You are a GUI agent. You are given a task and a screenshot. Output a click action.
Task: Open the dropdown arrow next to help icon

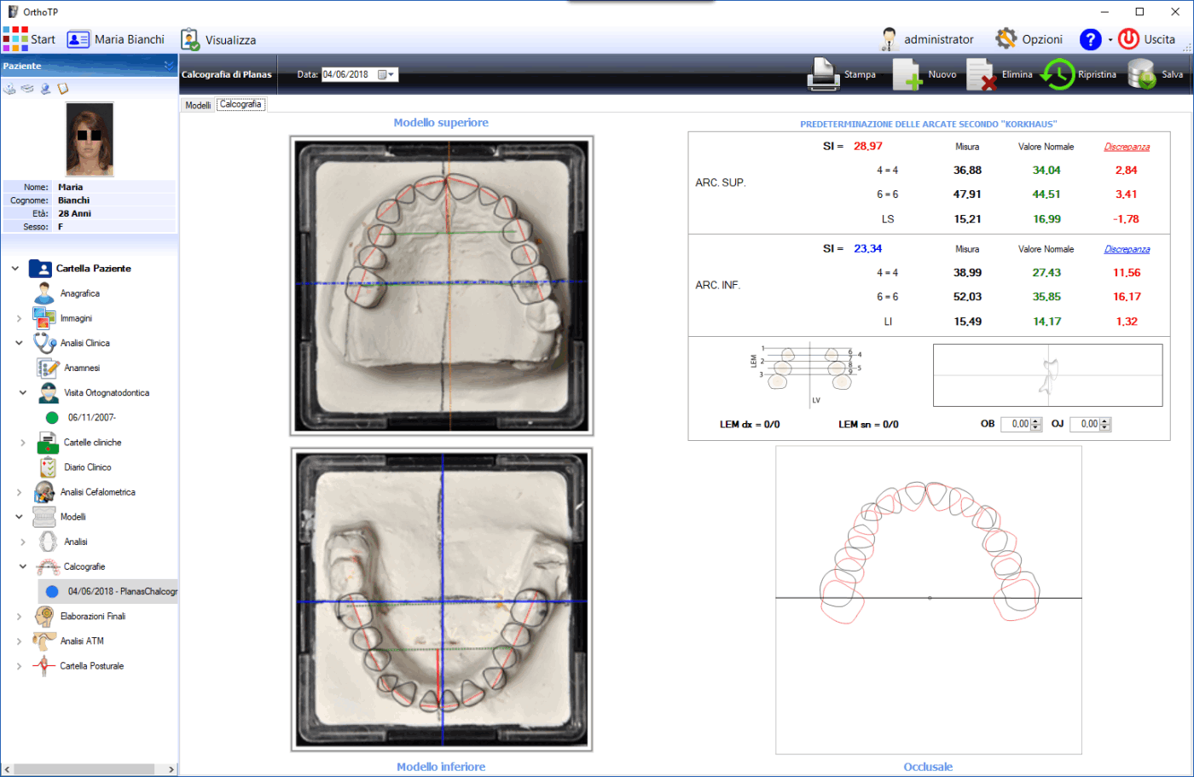point(1110,40)
